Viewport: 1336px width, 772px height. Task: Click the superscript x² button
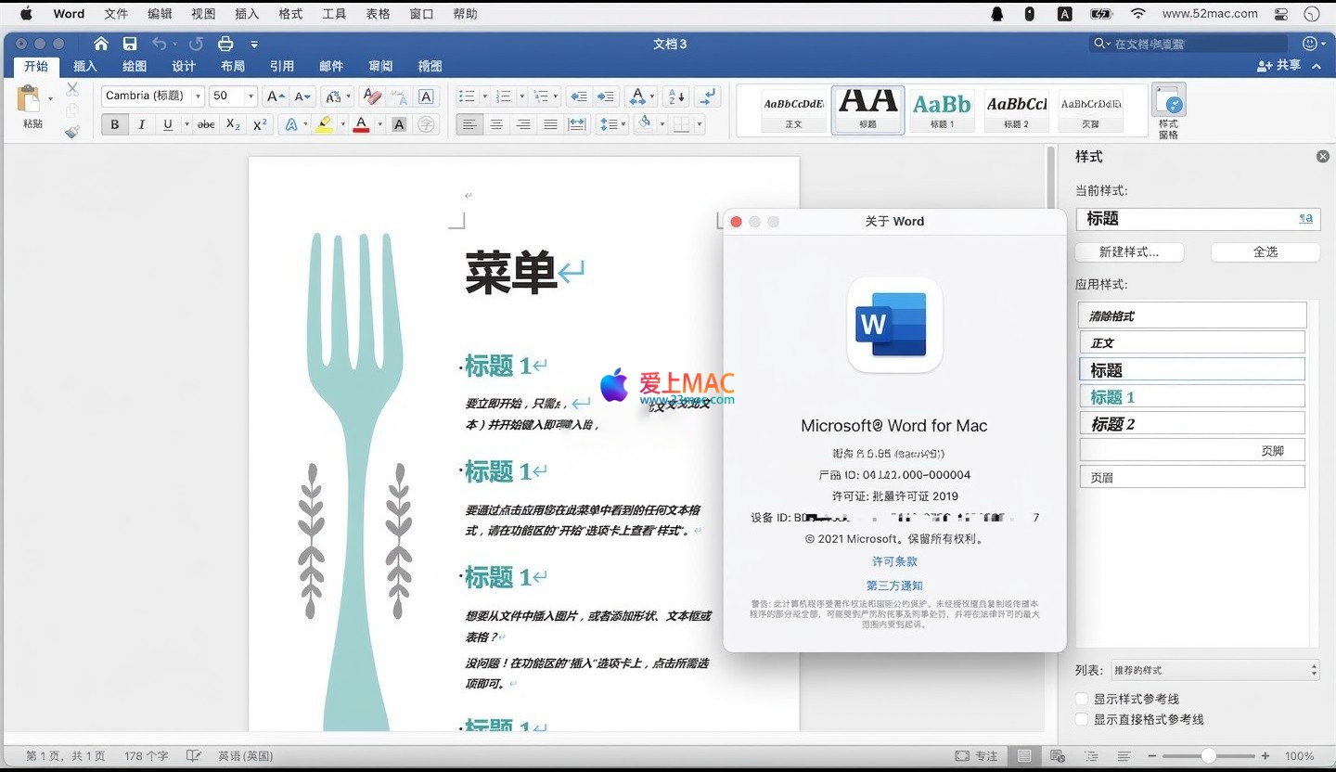click(x=260, y=124)
